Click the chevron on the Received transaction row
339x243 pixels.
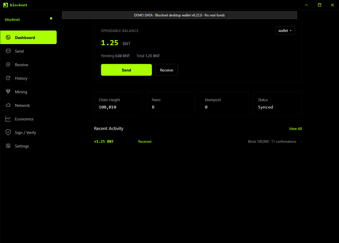click(x=301, y=142)
